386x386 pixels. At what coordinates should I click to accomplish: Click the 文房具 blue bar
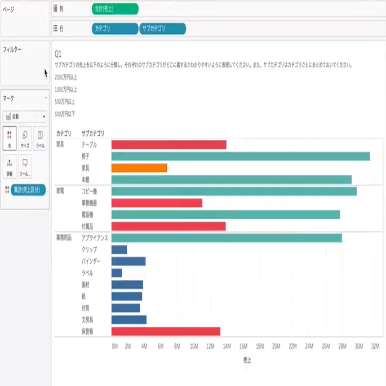(x=129, y=320)
